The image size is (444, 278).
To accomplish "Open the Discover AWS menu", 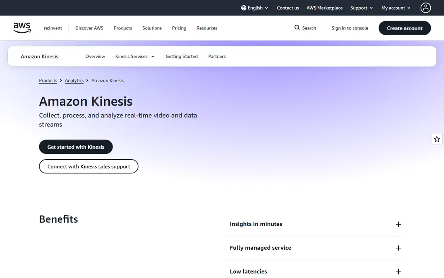I will [89, 28].
